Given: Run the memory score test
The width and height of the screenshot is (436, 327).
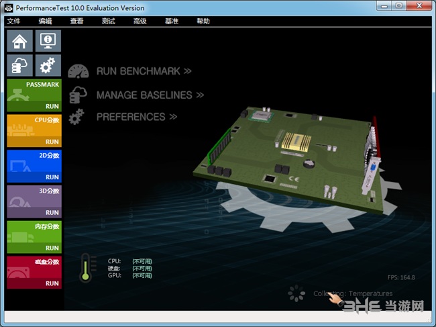Looking at the screenshot, I should click(52, 248).
